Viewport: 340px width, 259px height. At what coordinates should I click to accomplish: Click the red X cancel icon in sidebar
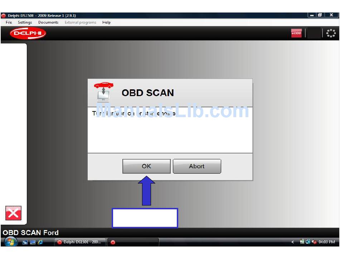click(x=14, y=213)
